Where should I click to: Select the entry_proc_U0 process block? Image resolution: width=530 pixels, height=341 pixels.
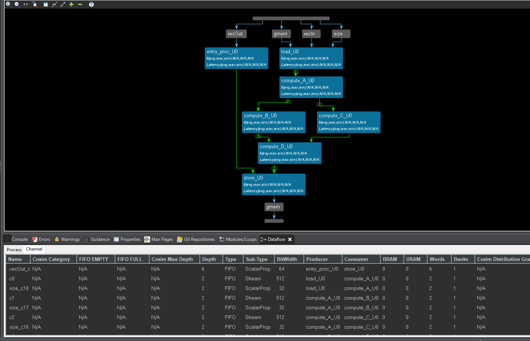pos(236,58)
